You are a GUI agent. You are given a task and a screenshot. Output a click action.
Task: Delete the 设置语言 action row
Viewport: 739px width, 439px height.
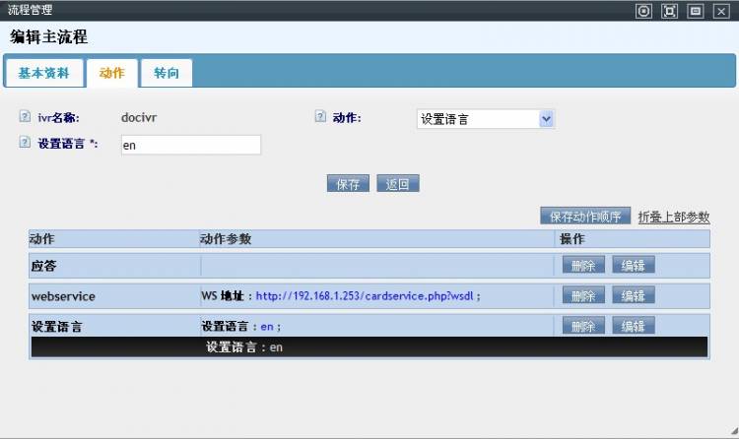coord(583,326)
